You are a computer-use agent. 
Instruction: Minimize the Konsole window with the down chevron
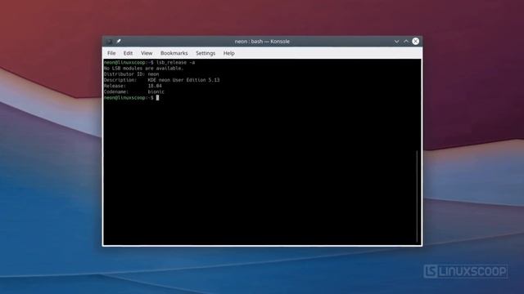click(x=396, y=42)
